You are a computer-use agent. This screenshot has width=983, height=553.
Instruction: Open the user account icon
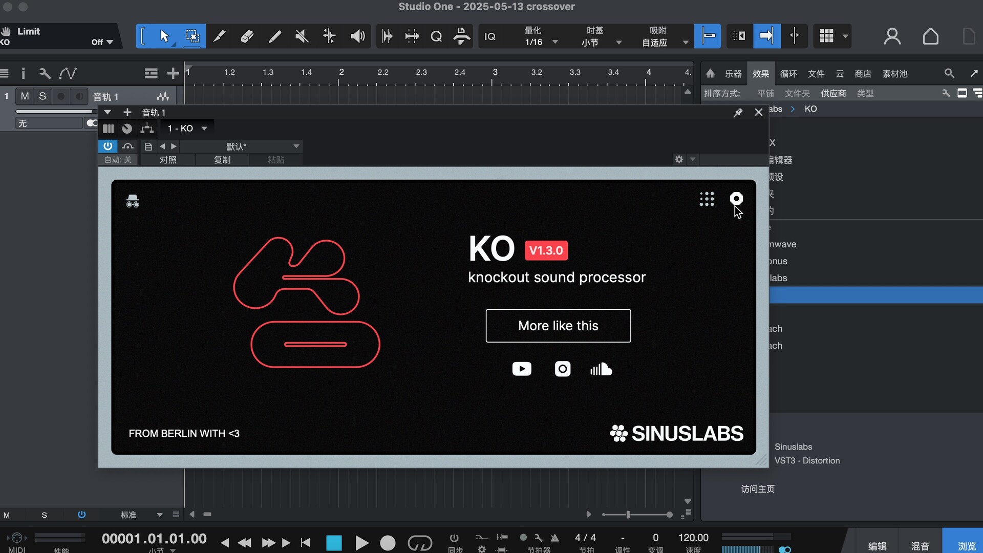892,36
